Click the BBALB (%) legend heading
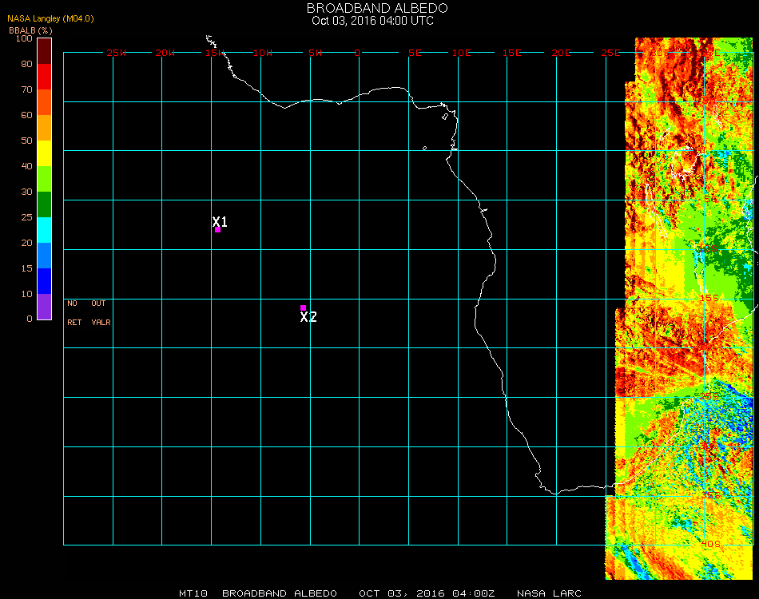This screenshot has width=759, height=599. 31,30
